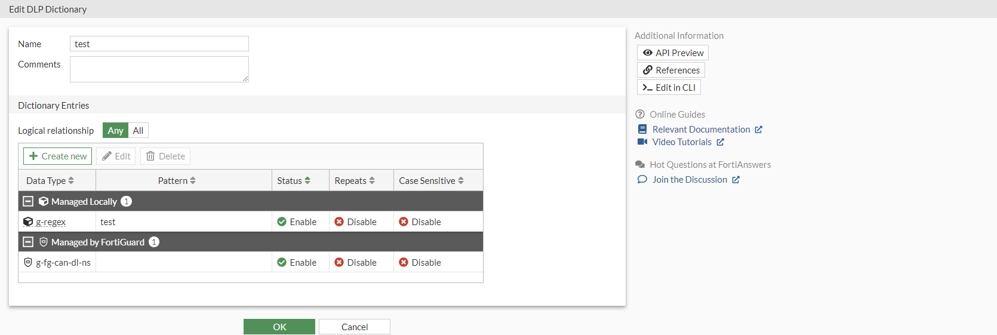Click the g-fg-can-dl-ns shield icon

[28, 263]
